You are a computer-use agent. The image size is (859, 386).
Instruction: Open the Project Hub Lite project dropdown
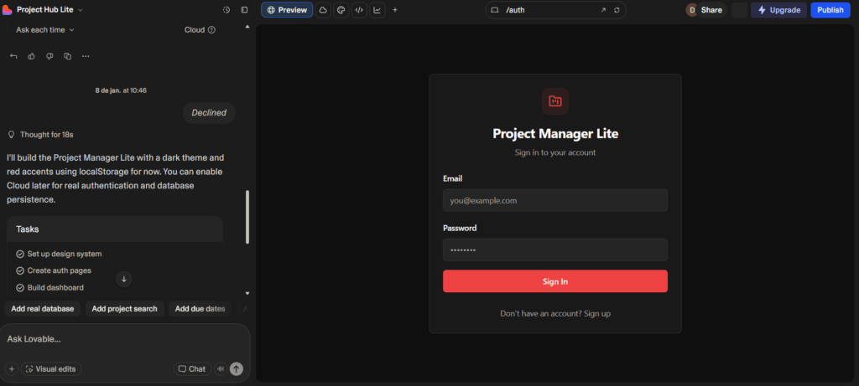click(x=49, y=10)
